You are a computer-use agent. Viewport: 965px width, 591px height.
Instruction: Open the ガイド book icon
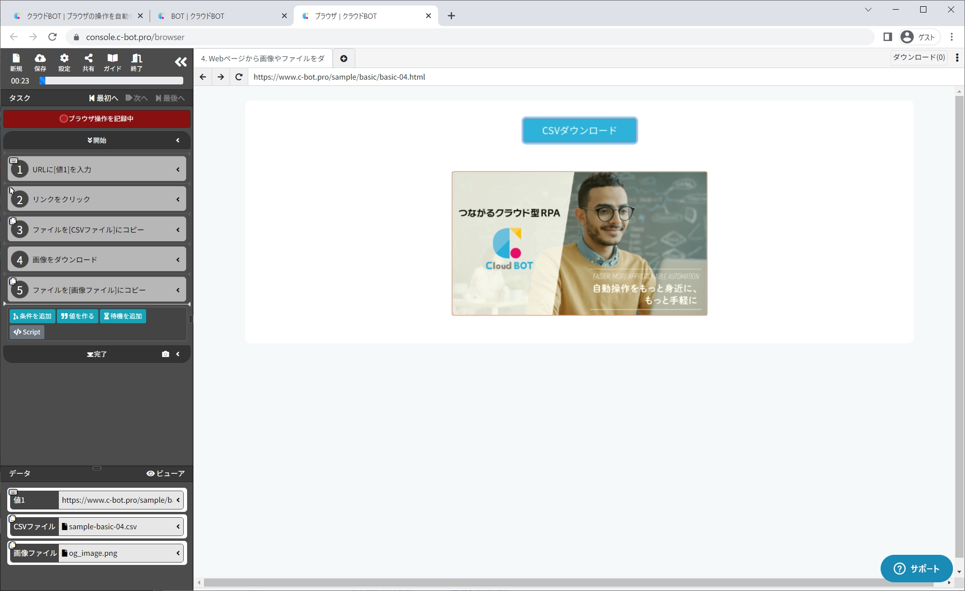coord(112,62)
